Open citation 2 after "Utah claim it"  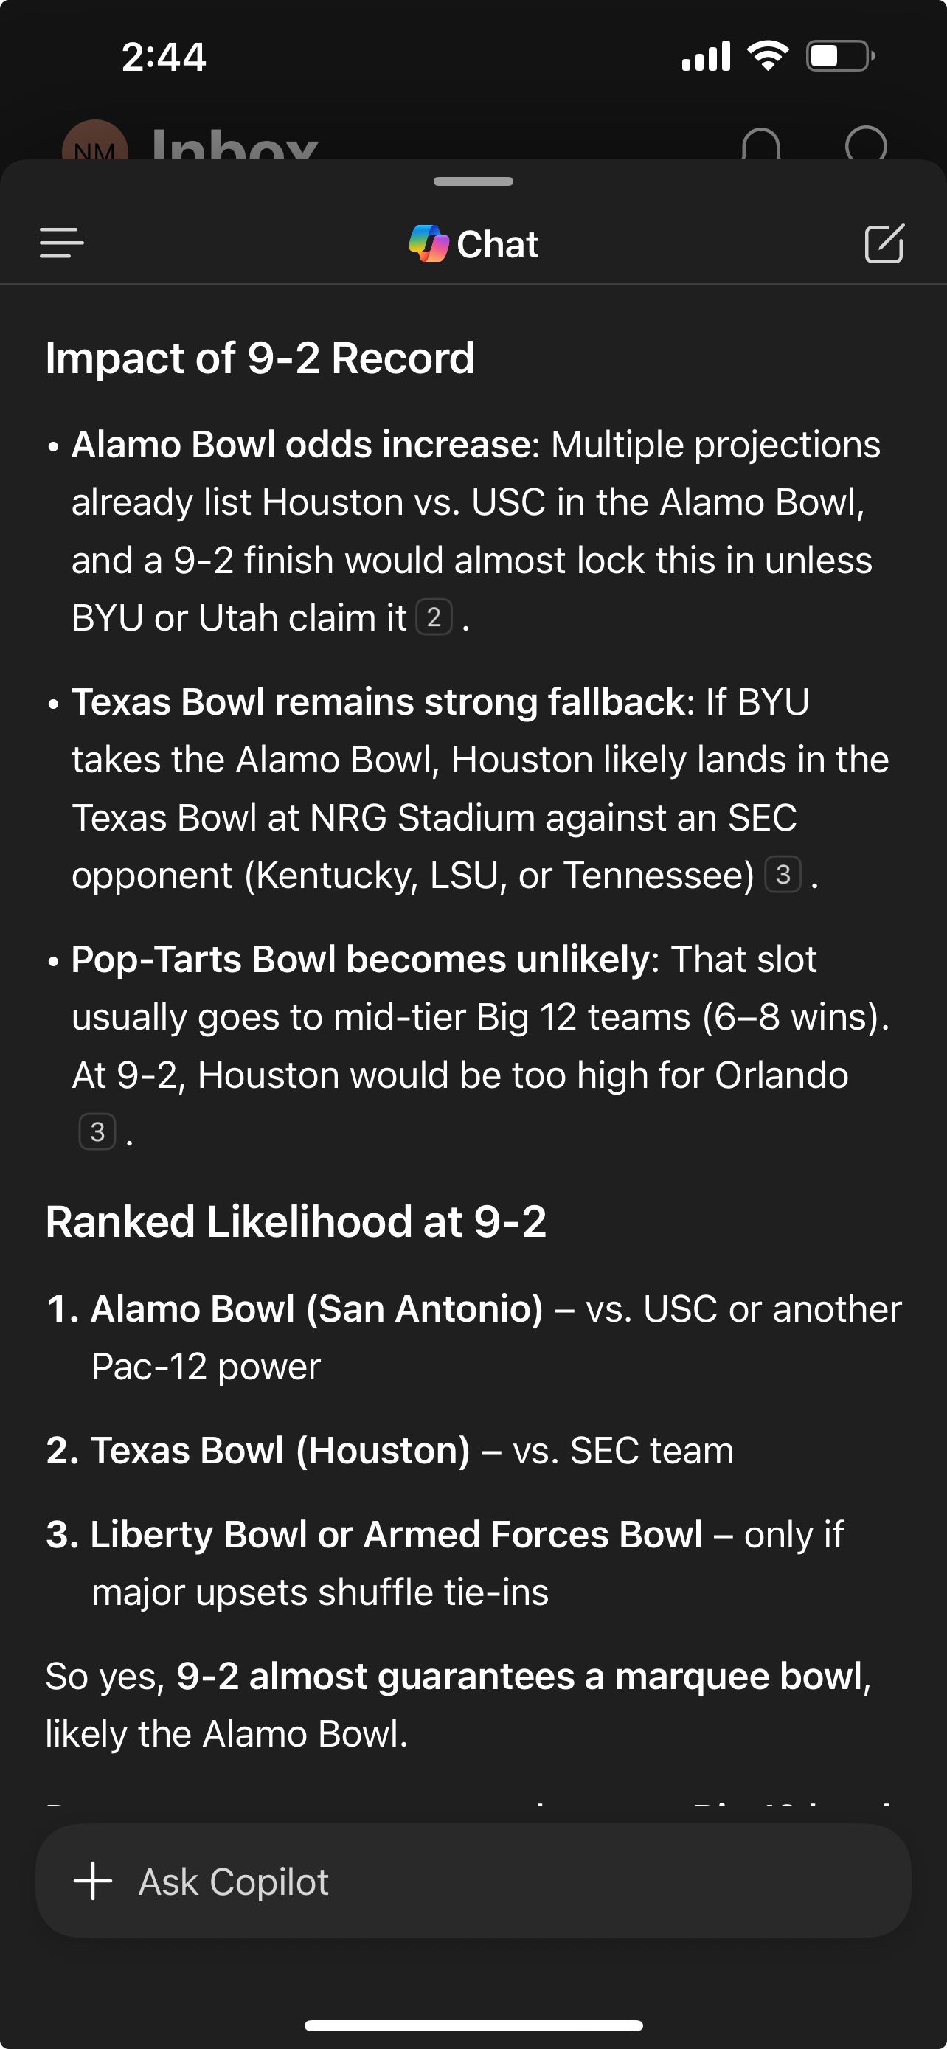[434, 617]
